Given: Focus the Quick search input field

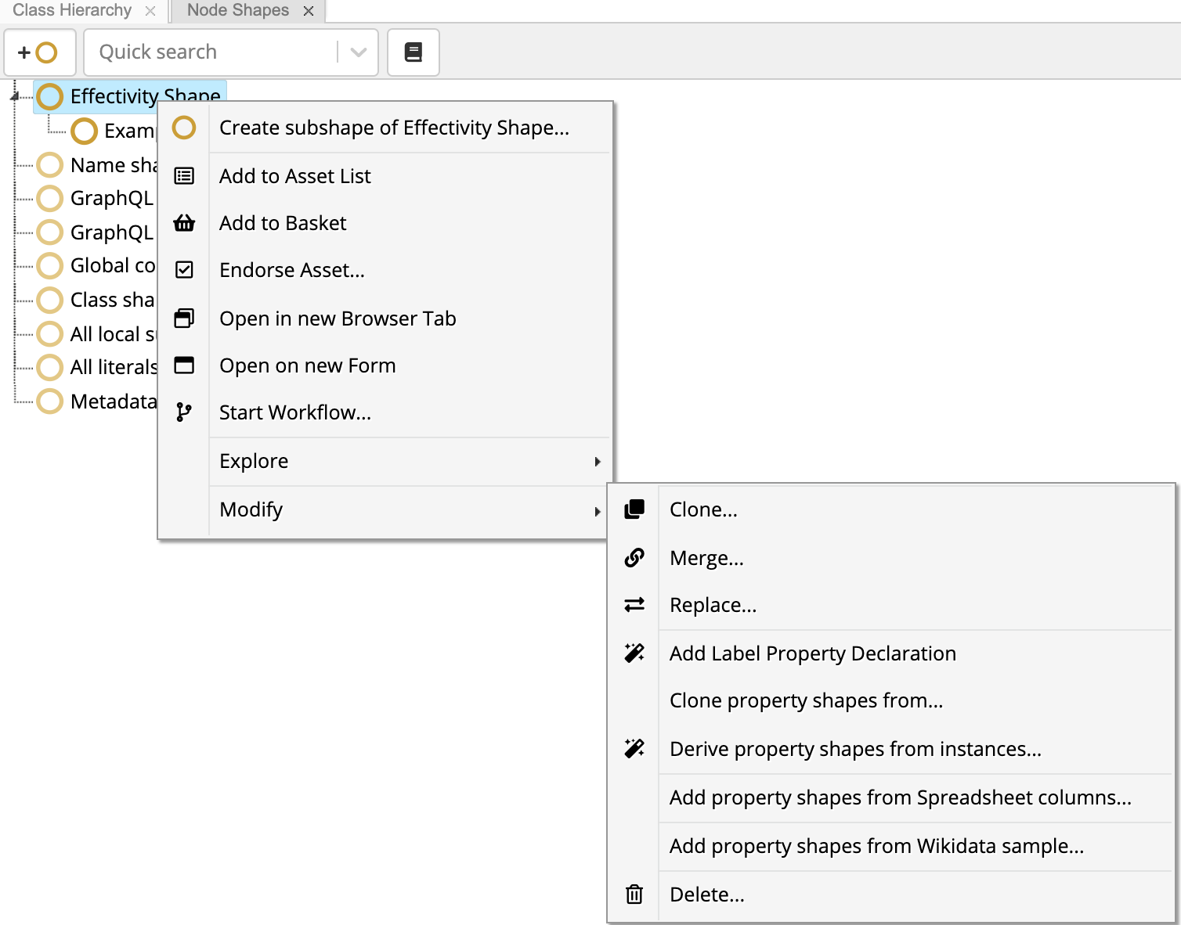Looking at the screenshot, I should click(x=211, y=52).
